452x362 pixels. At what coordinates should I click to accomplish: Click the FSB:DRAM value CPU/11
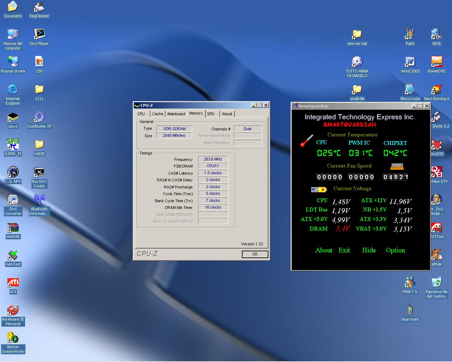[x=213, y=166]
